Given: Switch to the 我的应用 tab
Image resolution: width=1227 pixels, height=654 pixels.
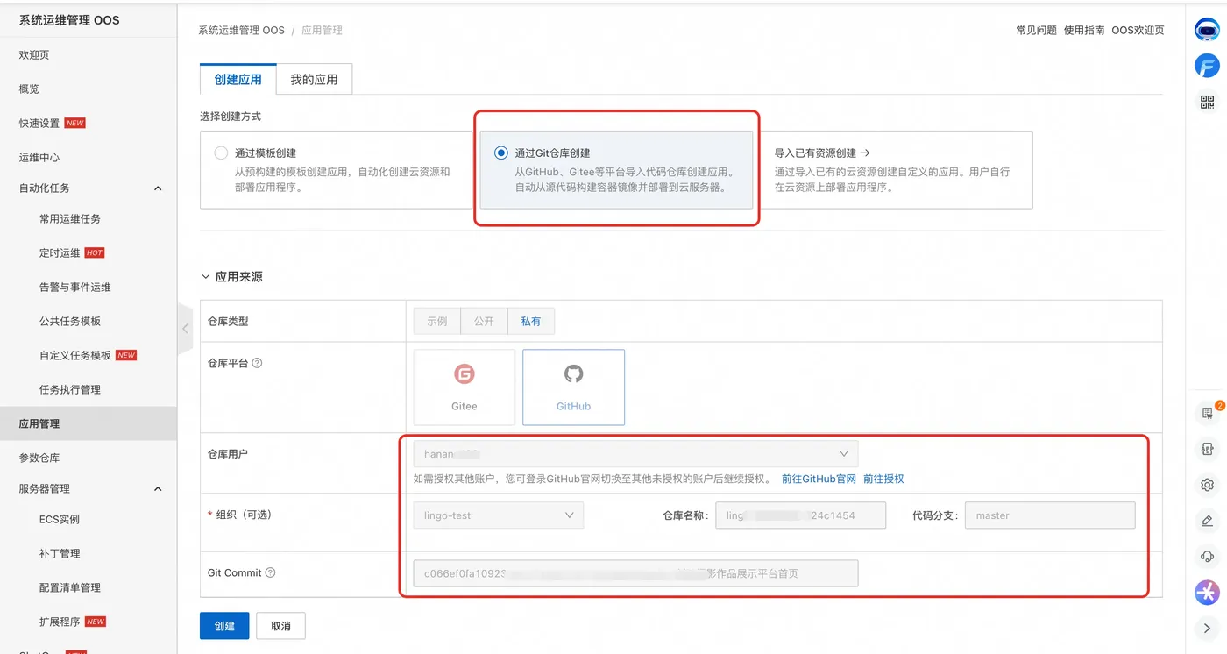Looking at the screenshot, I should 314,79.
